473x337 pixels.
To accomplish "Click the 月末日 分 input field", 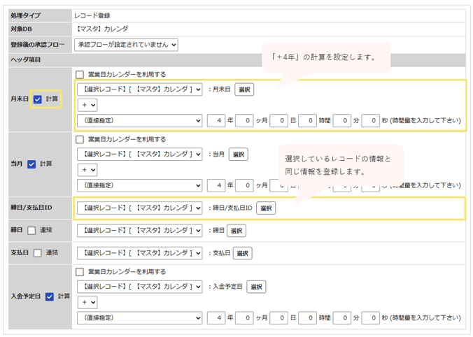I will (341, 120).
